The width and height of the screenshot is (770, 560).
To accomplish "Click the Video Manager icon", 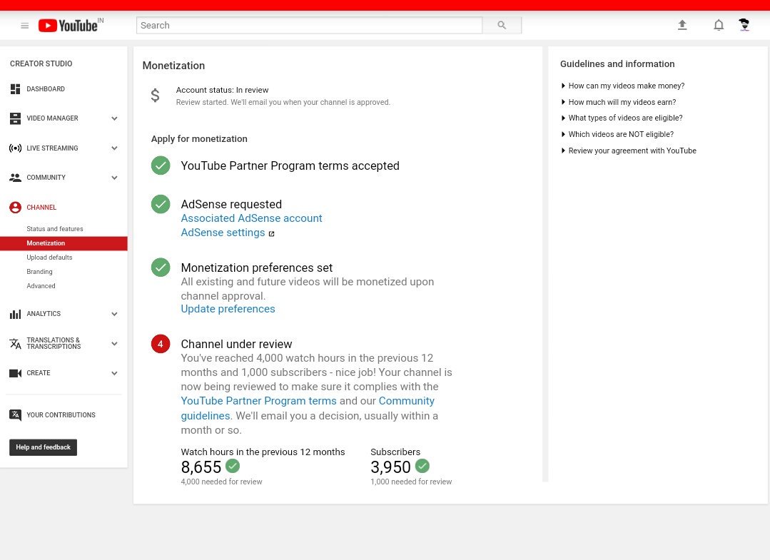I will click(15, 118).
